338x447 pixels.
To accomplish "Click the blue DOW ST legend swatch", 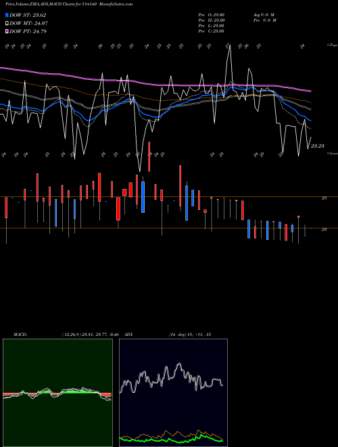I will click(x=7, y=15).
